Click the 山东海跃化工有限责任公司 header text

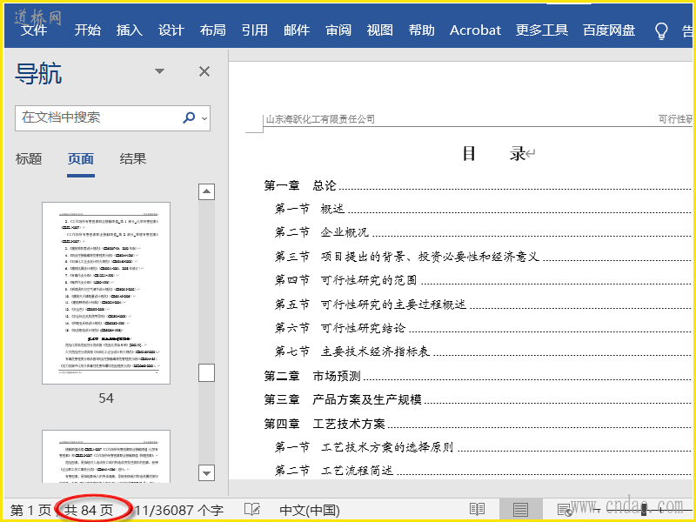320,119
